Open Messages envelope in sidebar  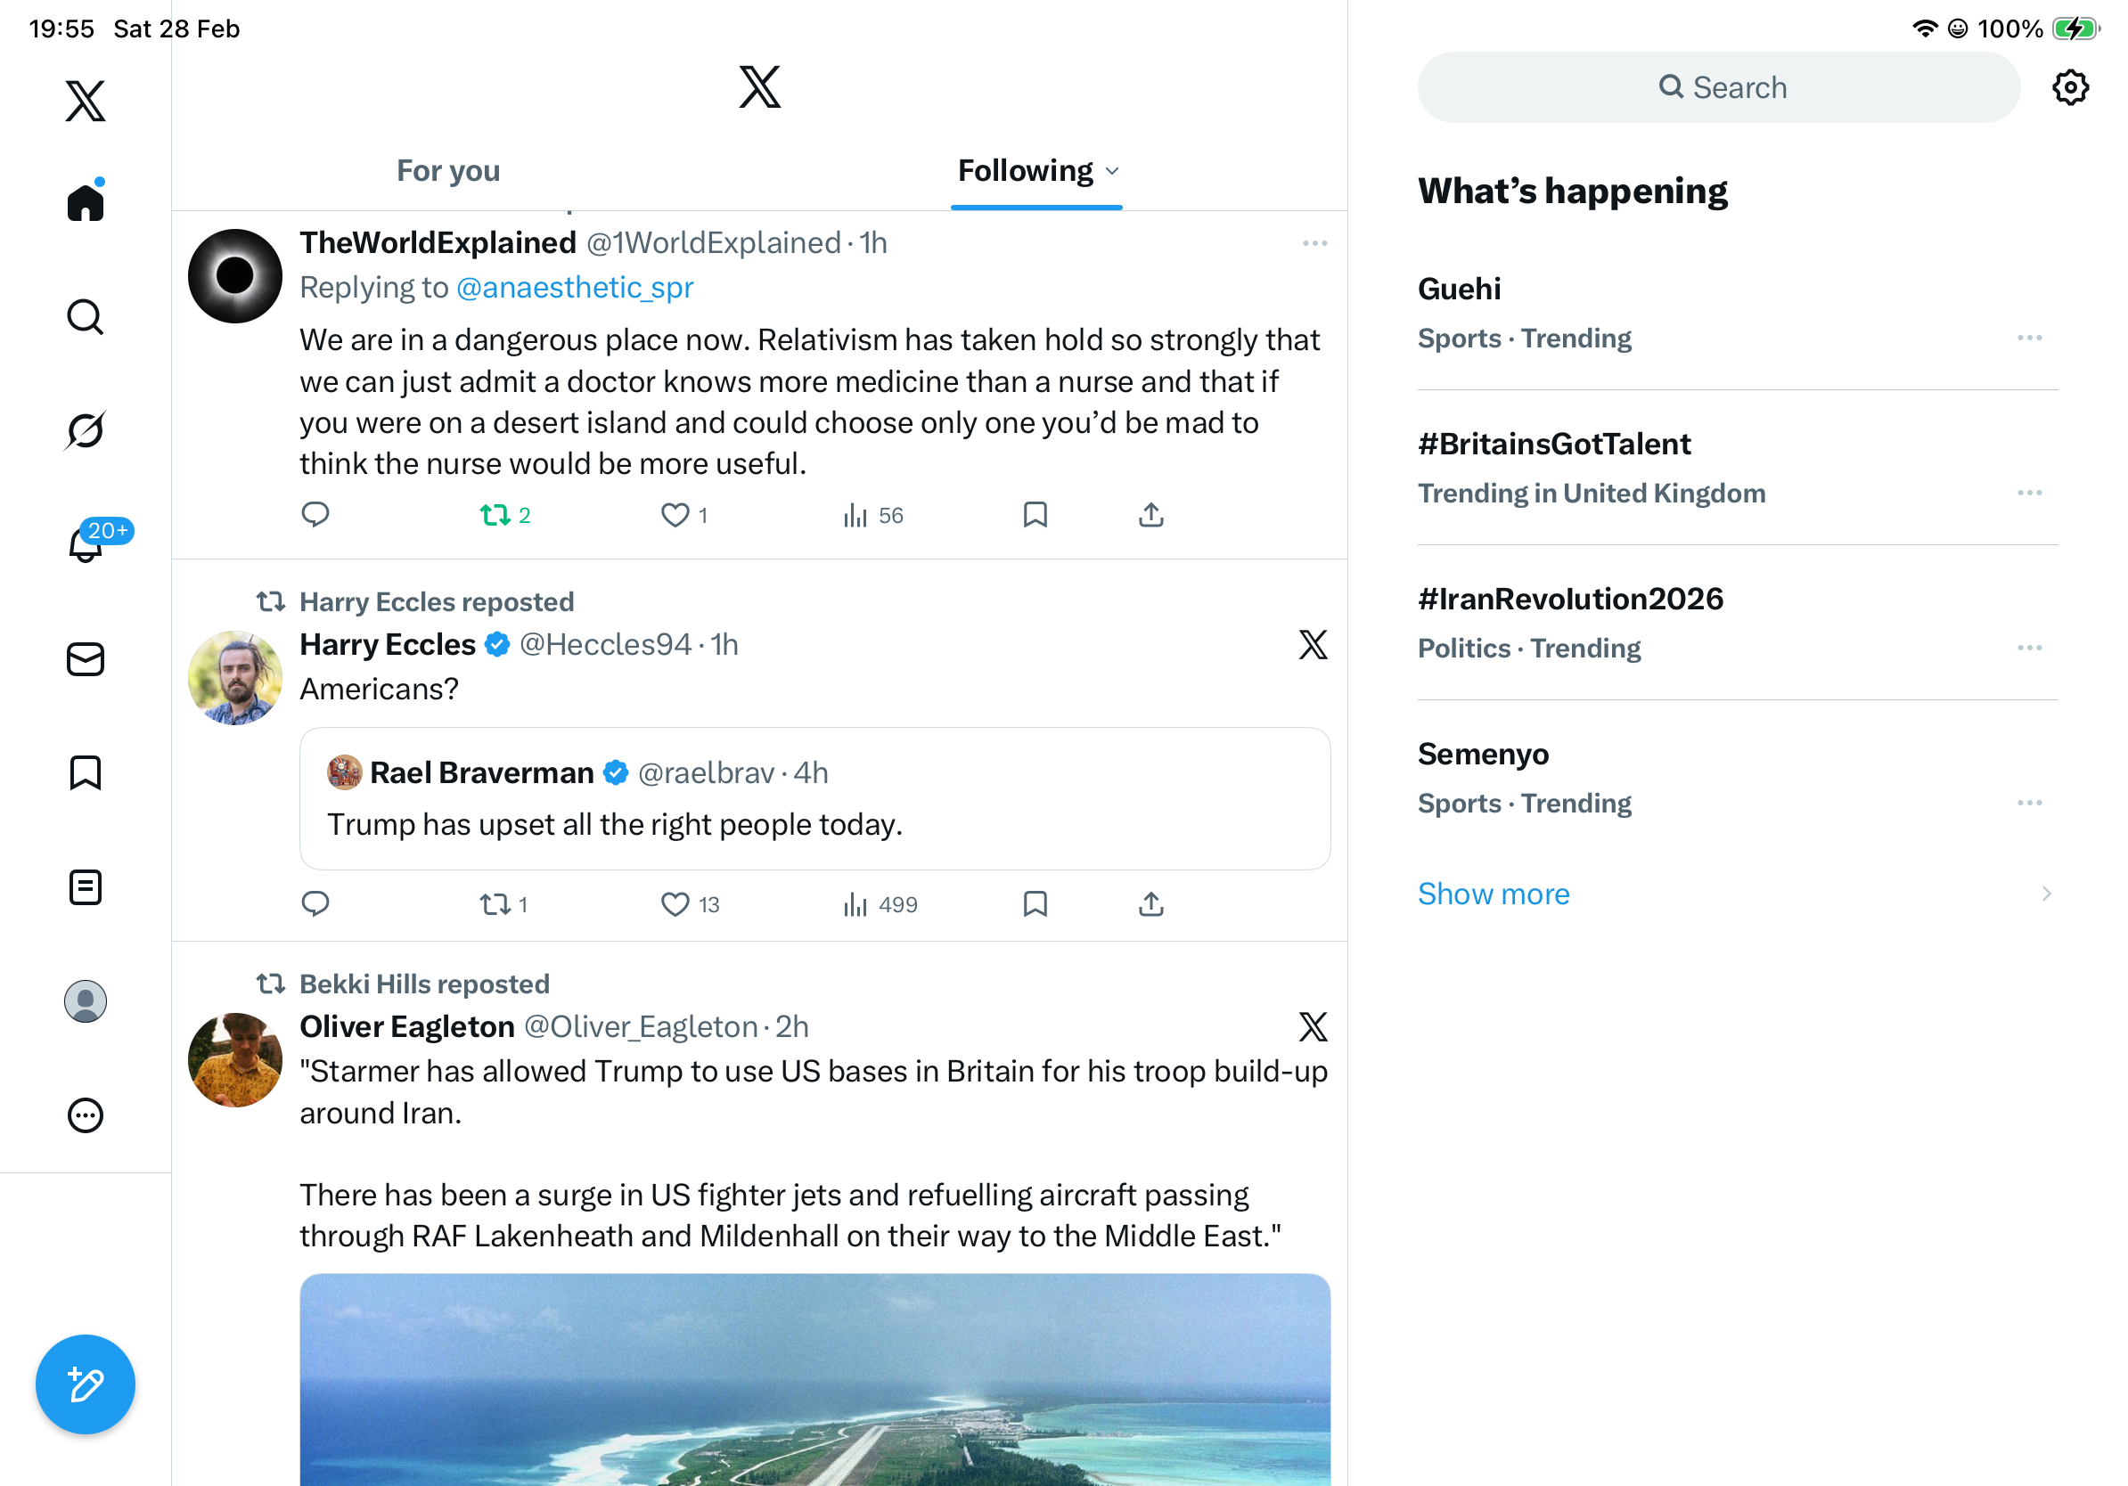pyautogui.click(x=86, y=659)
